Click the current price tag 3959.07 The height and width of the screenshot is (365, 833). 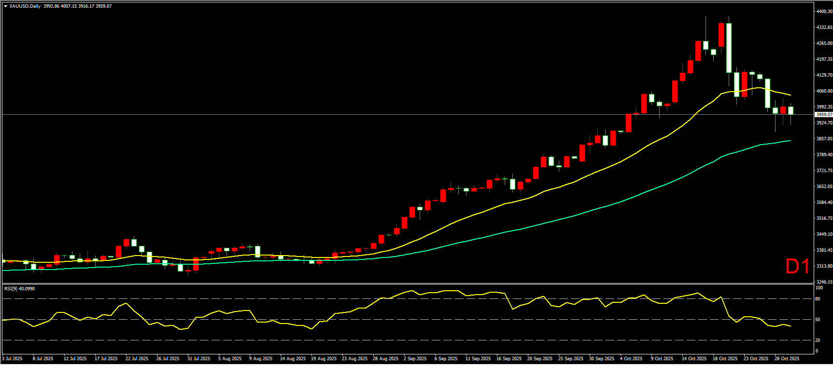tap(823, 115)
